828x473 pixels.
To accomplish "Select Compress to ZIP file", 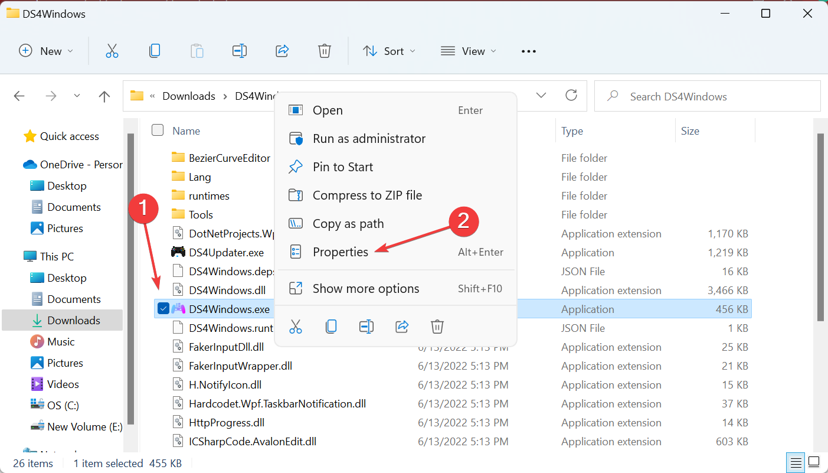I will point(395,195).
